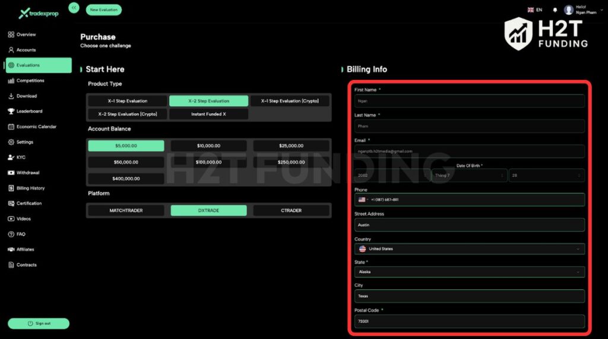The image size is (608, 339).
Task: Open birth month dropdown showing Tháng 7
Action: click(469, 175)
